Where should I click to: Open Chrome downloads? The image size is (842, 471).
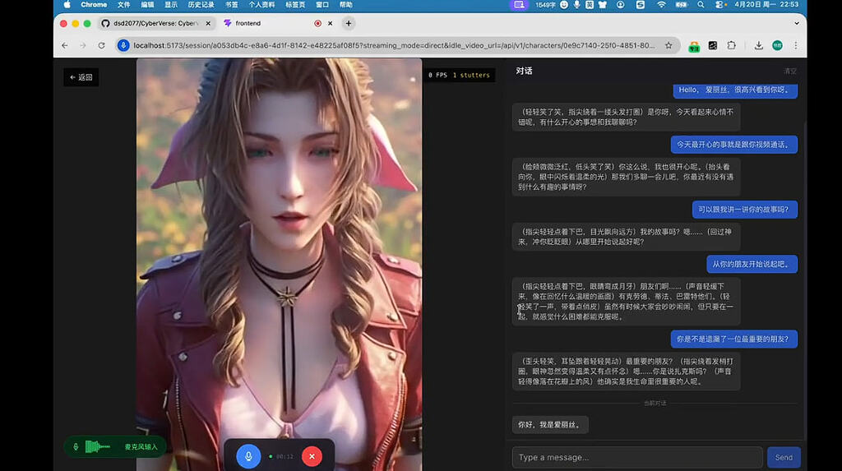click(758, 46)
